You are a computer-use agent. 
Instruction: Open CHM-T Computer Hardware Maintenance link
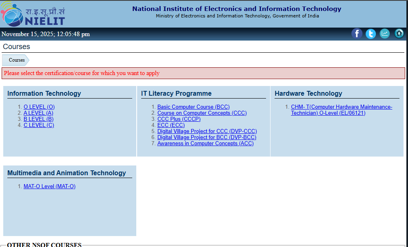[341, 107]
